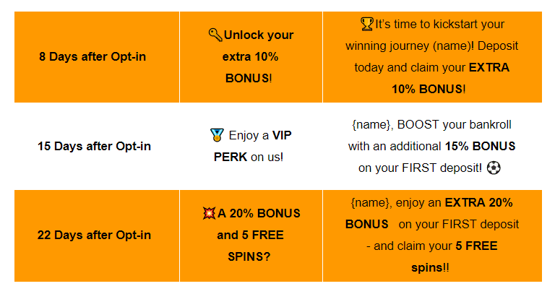Select the '22 Days after Opt-in' cell
Screen dimensions: 555x294
tap(97, 235)
